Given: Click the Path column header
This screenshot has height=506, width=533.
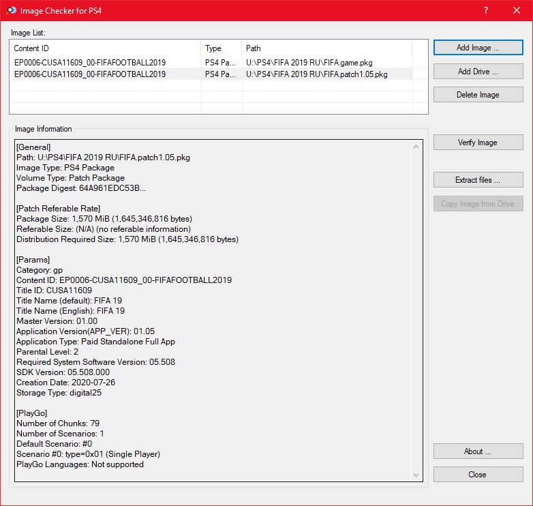Looking at the screenshot, I should pos(327,48).
